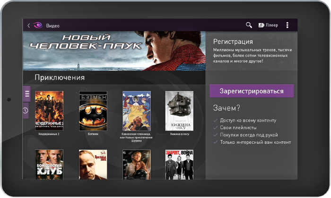Tap the 'Доступ ко всему контенту' line
Viewport: 331px width, 198px height.
pyautogui.click(x=248, y=120)
